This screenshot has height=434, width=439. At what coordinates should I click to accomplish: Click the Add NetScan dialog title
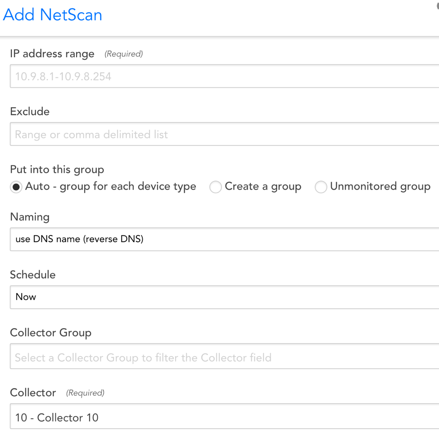pyautogui.click(x=52, y=14)
